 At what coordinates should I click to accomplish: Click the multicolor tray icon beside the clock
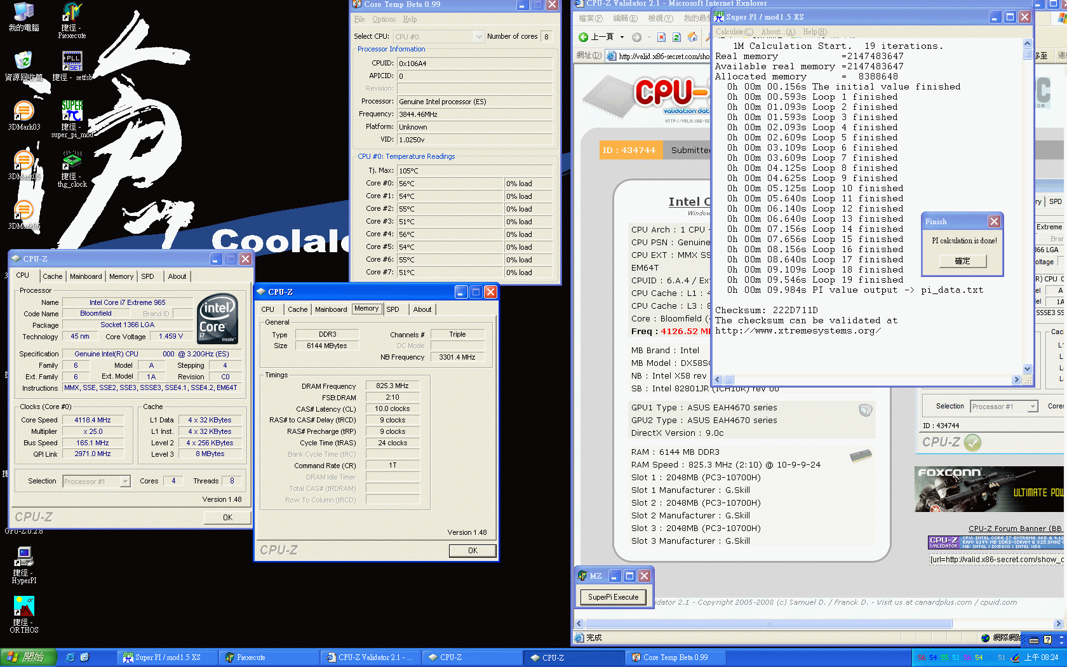(x=1016, y=657)
